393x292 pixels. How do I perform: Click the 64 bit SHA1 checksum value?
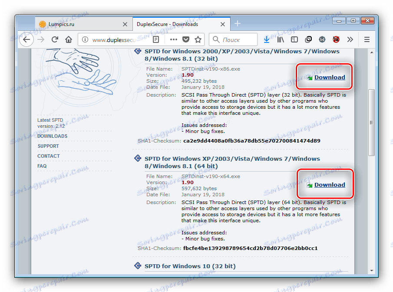click(x=251, y=248)
